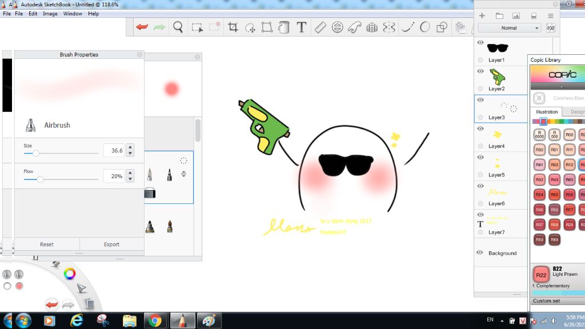
Task: Toggle visibility of Layer1
Action: 480,42
